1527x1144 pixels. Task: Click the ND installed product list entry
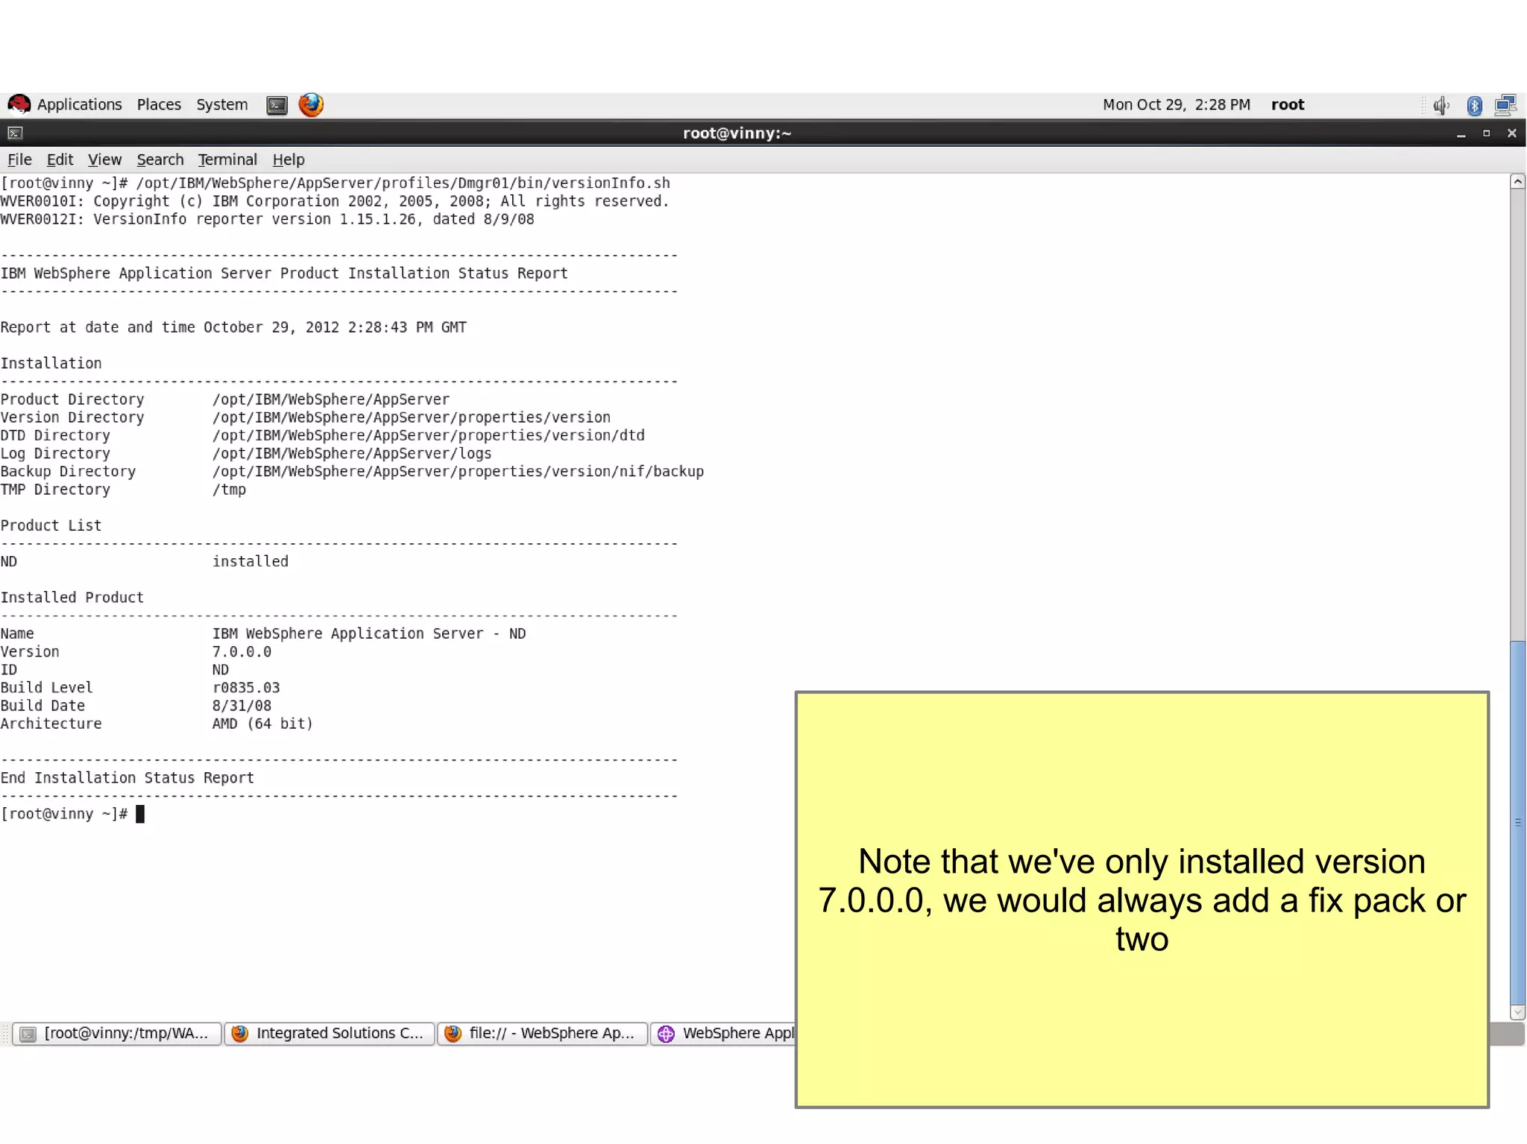pos(145,562)
